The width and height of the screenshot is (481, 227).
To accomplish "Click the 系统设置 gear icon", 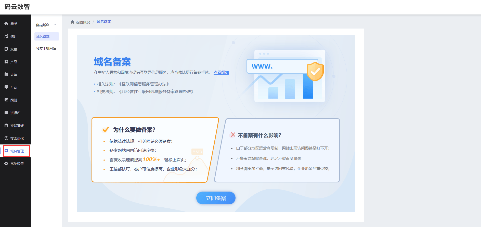I will pyautogui.click(x=6, y=164).
